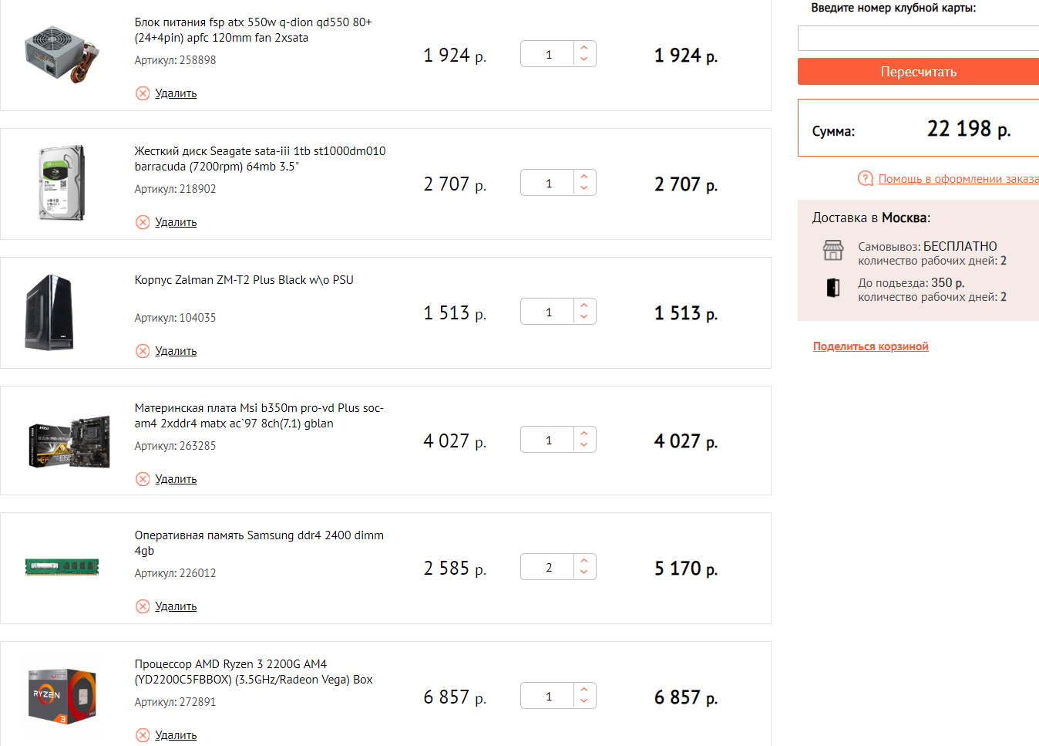The width and height of the screenshot is (1039, 746).
Task: Click the delete icon for the FSP power supply
Action: [143, 93]
